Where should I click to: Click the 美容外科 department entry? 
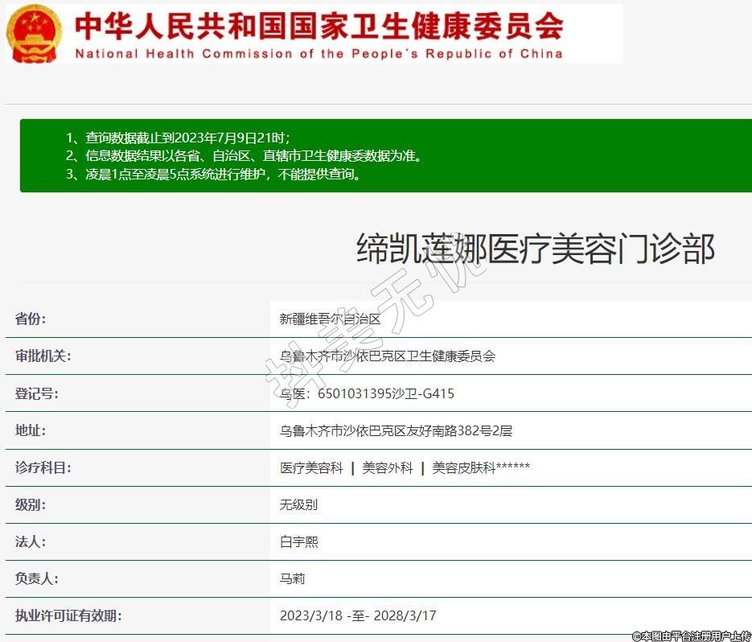pos(387,467)
